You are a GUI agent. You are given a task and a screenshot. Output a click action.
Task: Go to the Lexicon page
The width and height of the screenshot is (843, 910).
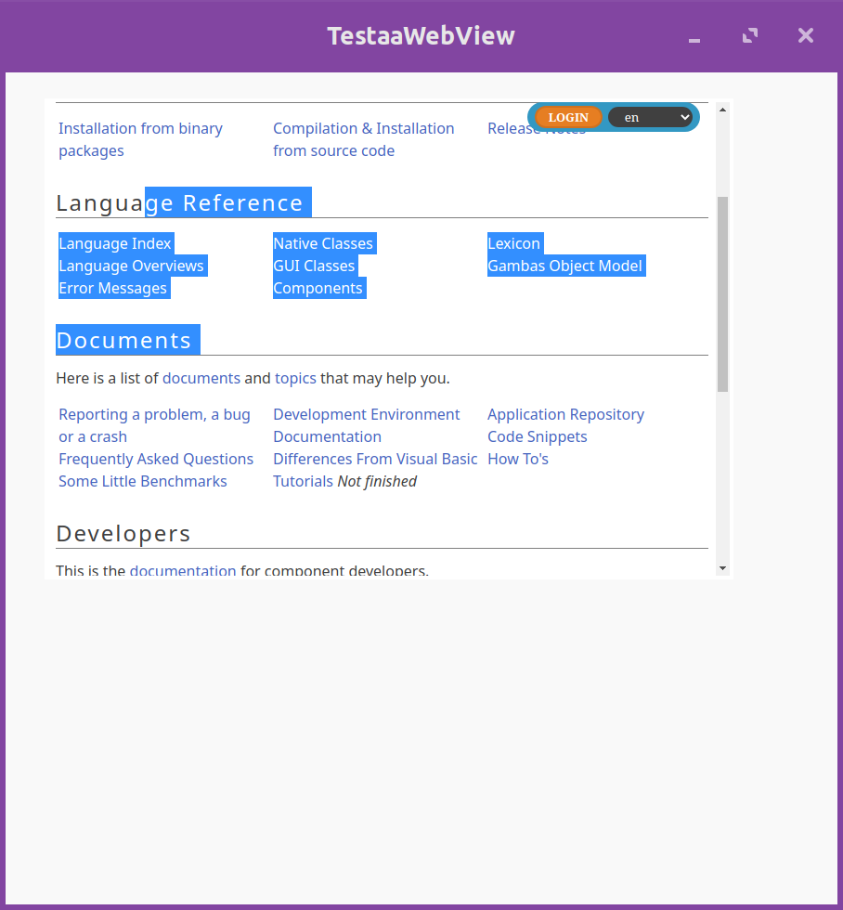coord(513,243)
